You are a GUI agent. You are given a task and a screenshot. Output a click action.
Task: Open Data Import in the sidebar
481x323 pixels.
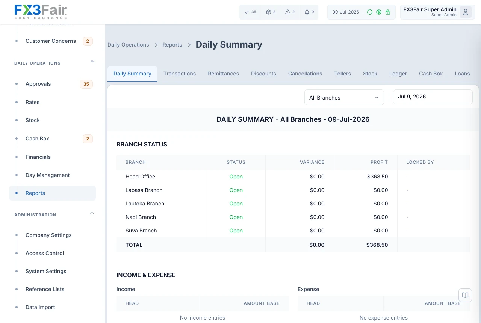[52, 307]
